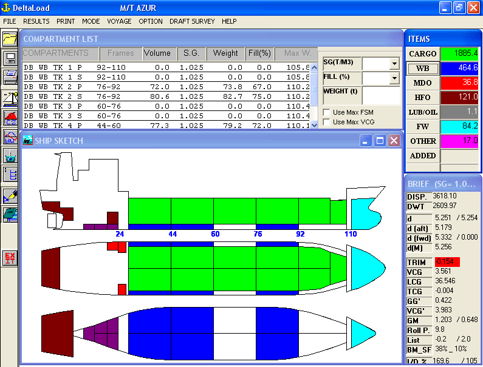This screenshot has width=483, height=367.
Task: Open the tank sounding list icon
Action: pos(10,175)
